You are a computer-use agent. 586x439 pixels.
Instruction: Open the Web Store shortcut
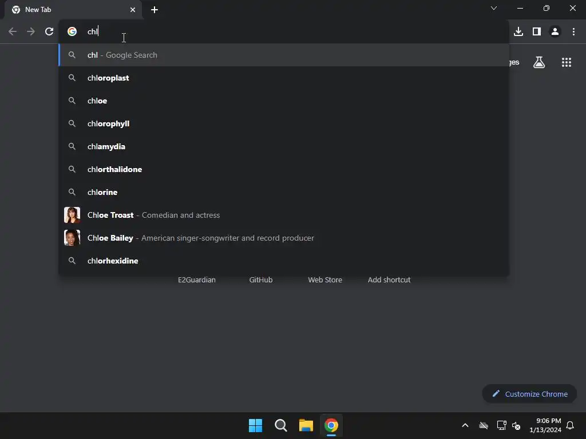325,280
